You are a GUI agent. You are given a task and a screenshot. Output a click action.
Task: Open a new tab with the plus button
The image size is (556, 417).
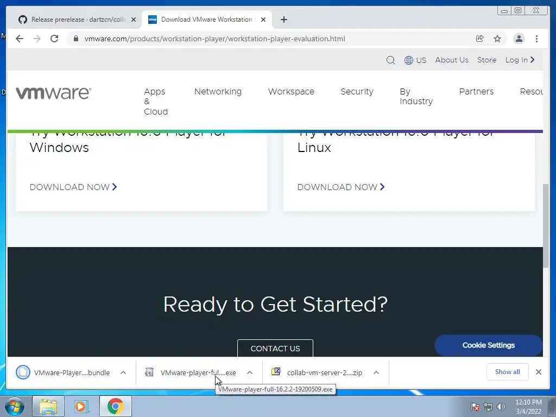283,20
